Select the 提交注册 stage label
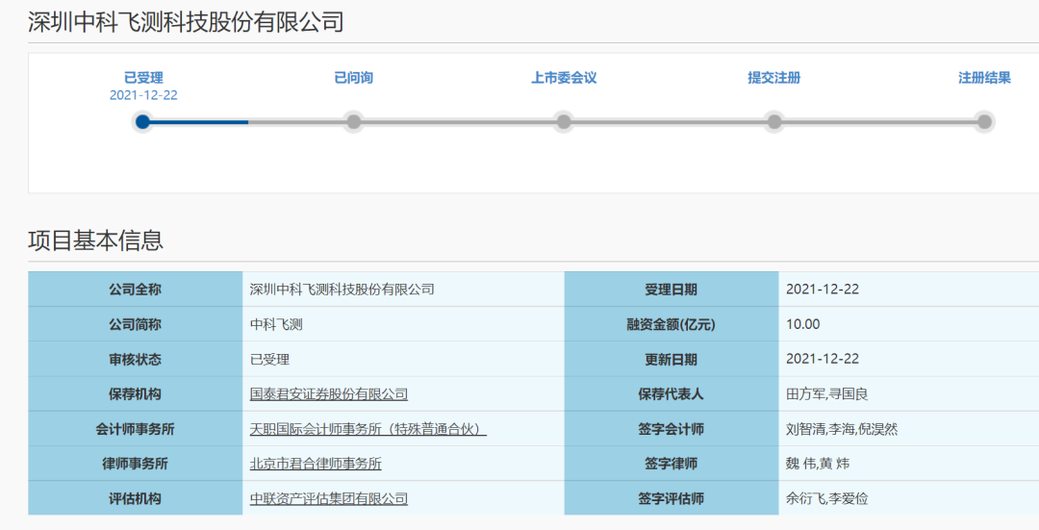The image size is (1039, 530). pyautogui.click(x=773, y=78)
